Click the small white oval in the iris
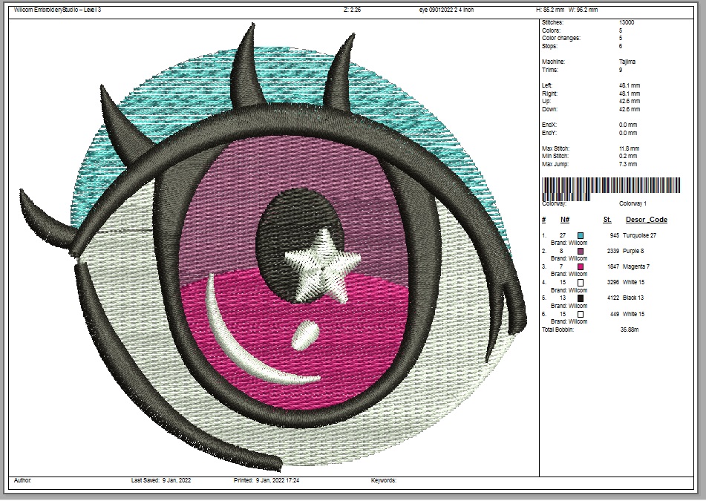 click(x=303, y=335)
